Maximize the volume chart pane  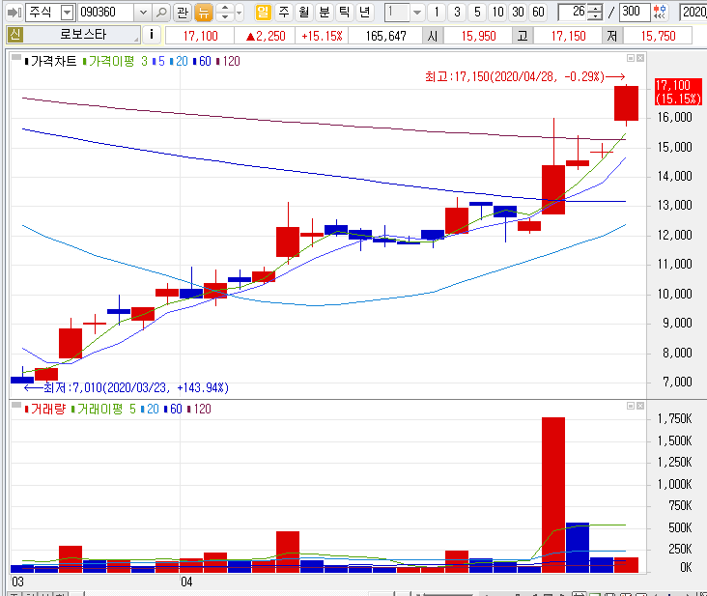pyautogui.click(x=631, y=406)
